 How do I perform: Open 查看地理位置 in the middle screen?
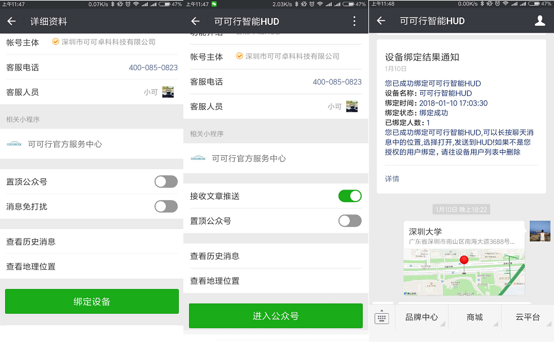tap(275, 281)
